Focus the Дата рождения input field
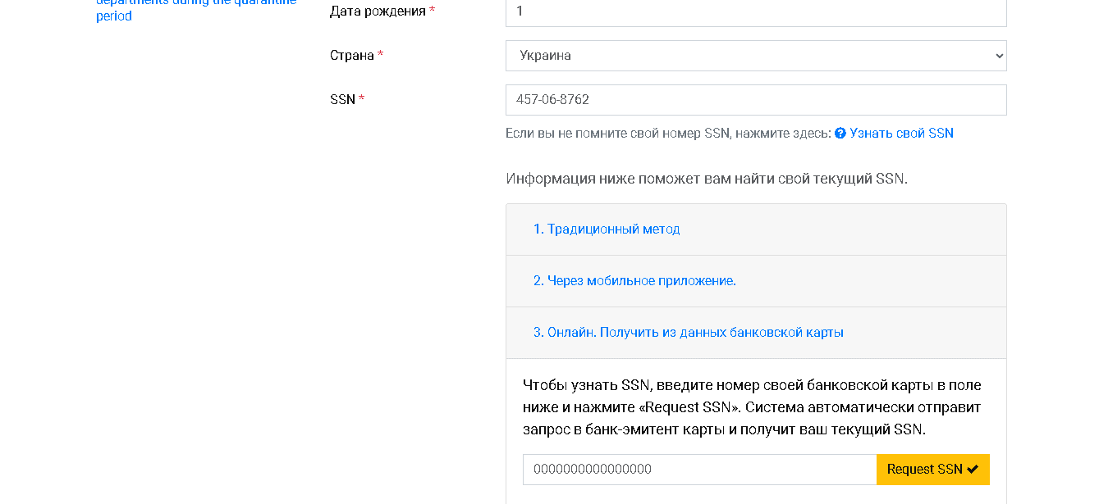Image resolution: width=1099 pixels, height=504 pixels. pos(755,11)
